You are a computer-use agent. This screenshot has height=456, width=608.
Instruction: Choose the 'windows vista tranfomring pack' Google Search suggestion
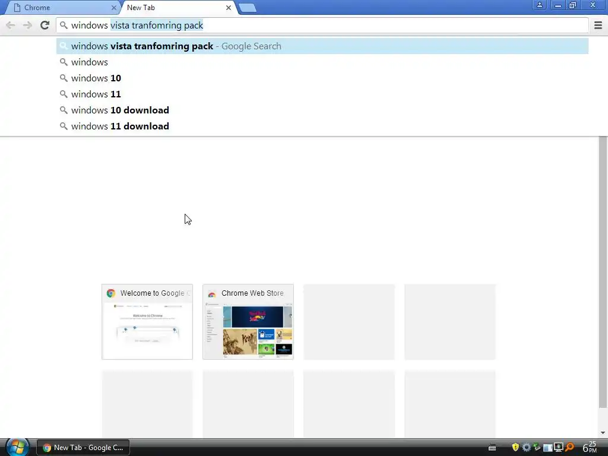(322, 46)
